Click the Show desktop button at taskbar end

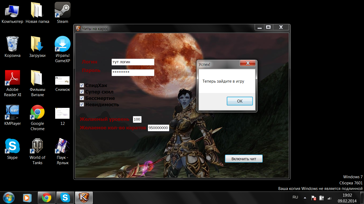(362, 198)
